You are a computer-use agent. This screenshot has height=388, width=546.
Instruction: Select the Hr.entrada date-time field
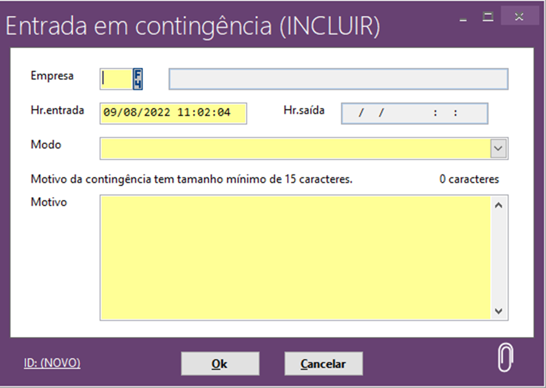tap(173, 113)
